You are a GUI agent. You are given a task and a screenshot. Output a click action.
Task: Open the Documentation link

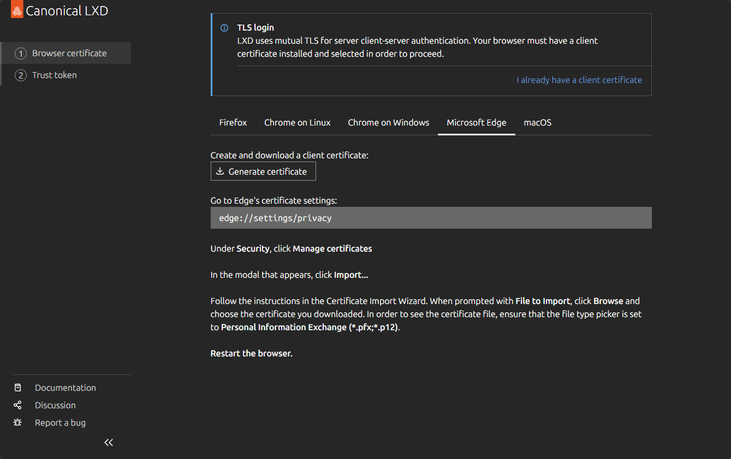(x=66, y=388)
